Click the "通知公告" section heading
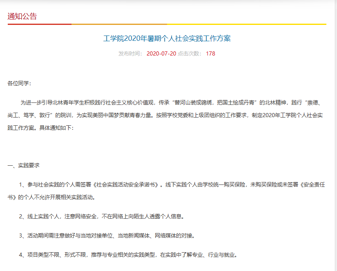337x271 pixels. pos(22,16)
